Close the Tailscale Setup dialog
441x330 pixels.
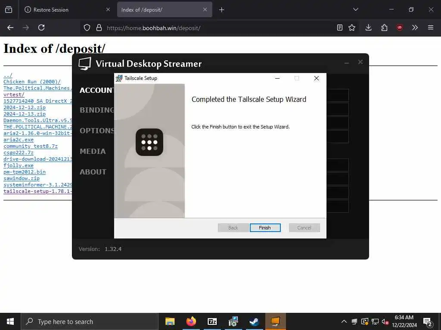click(x=317, y=78)
